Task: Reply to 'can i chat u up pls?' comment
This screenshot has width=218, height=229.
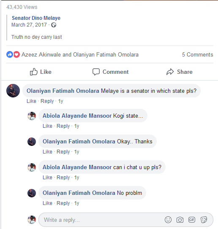Action: (63, 178)
